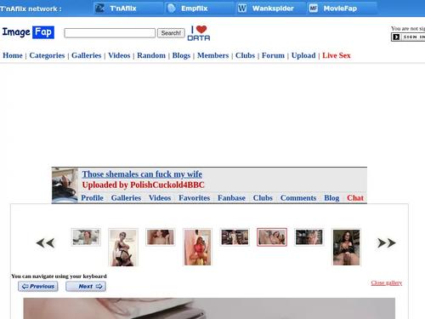Click the MovieFap icon in top bar
The height and width of the screenshot is (319, 425).
314,9
